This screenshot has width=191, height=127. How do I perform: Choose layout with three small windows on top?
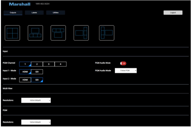click(x=58, y=33)
